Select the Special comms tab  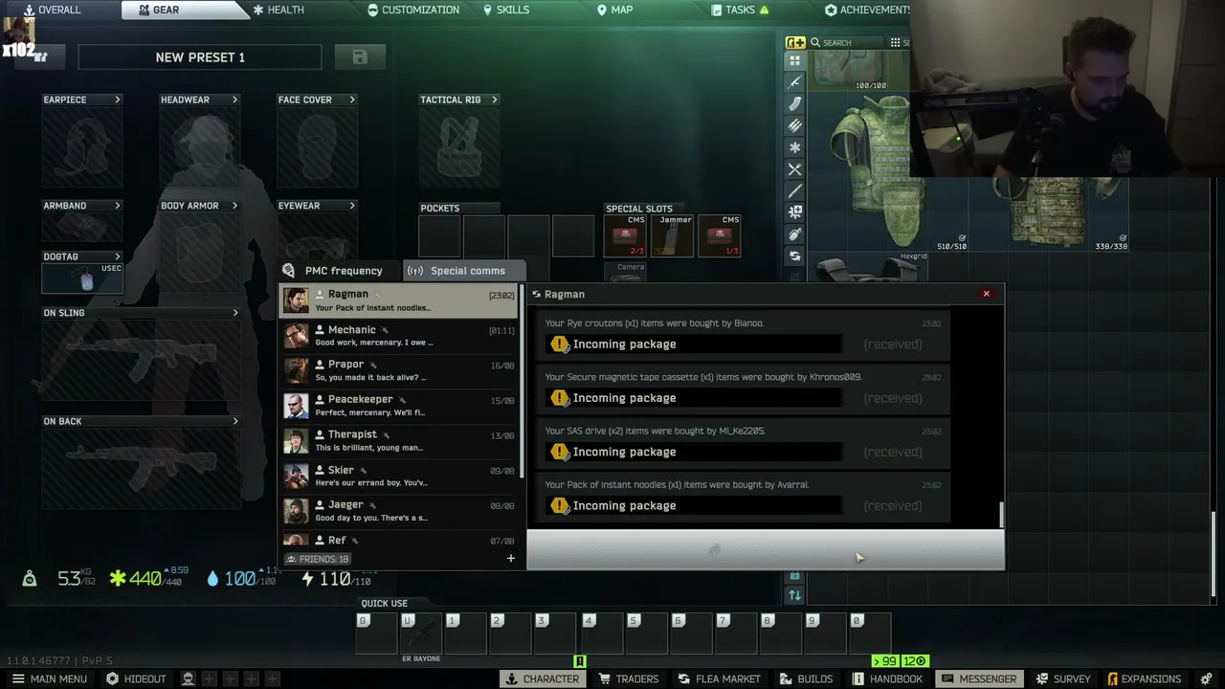464,271
